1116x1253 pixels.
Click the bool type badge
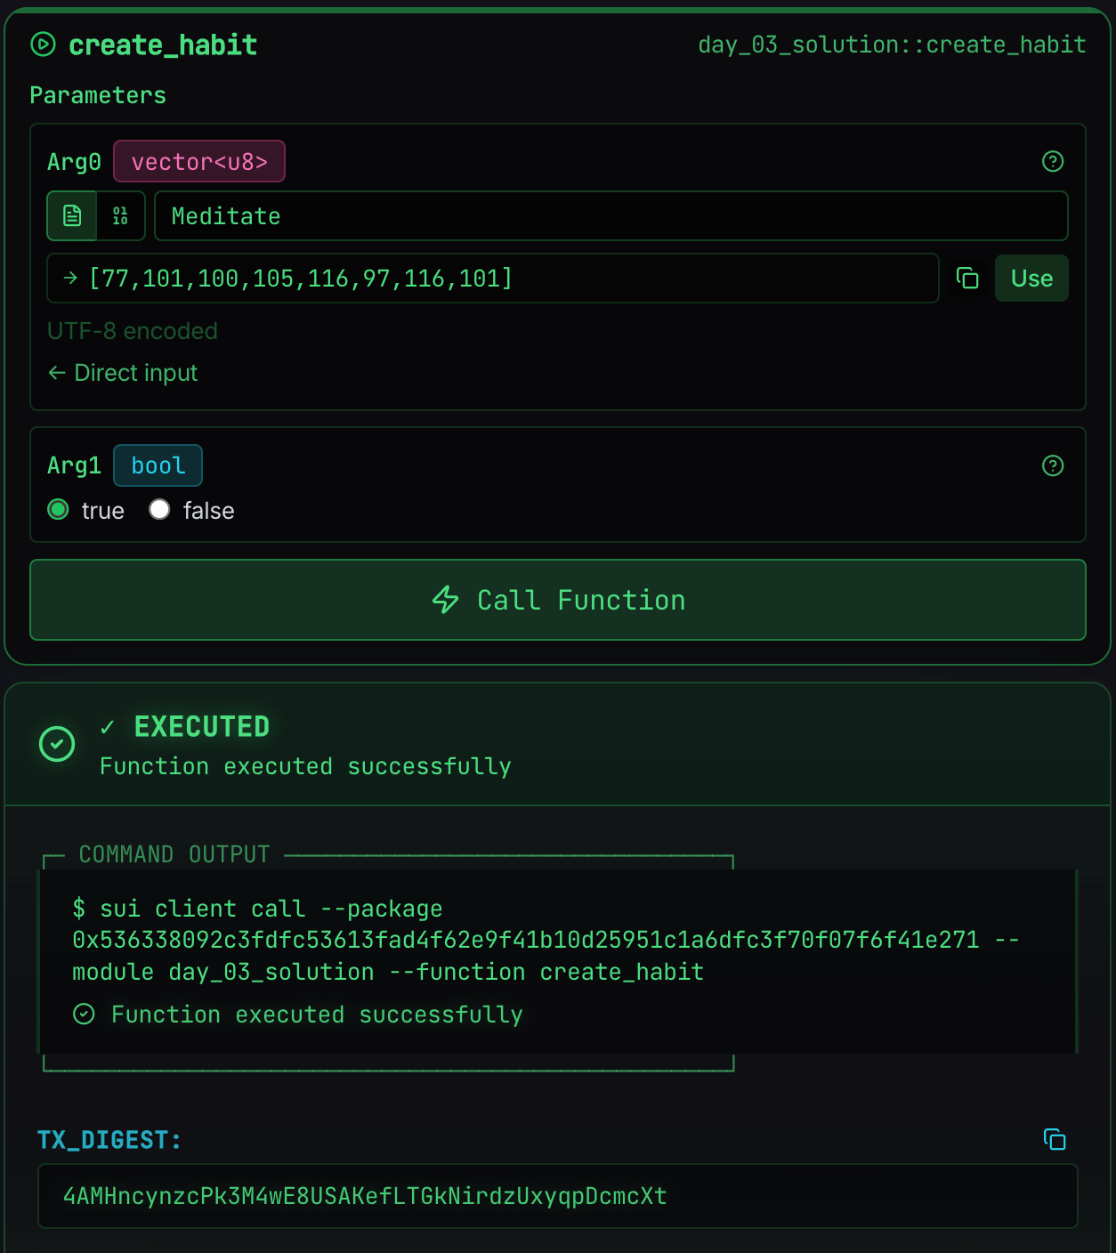158,465
